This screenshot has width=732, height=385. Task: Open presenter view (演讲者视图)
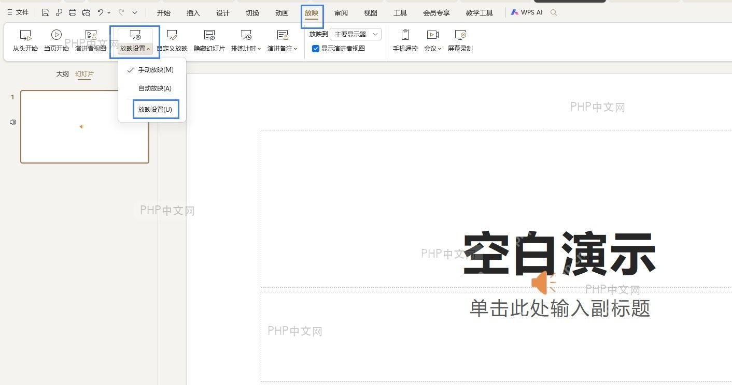[x=91, y=41]
